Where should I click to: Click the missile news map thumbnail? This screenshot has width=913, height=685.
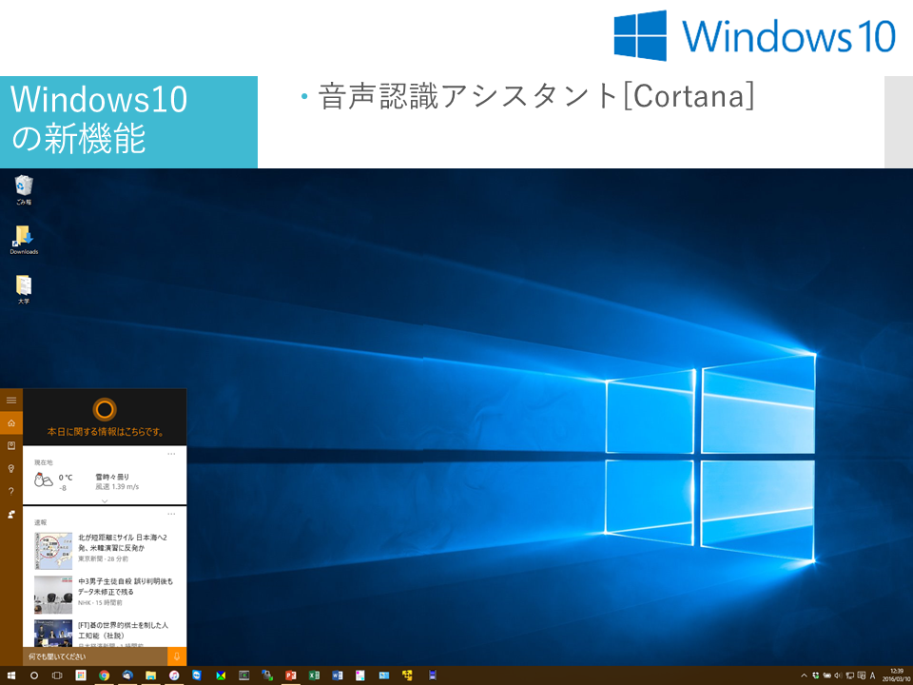click(53, 551)
